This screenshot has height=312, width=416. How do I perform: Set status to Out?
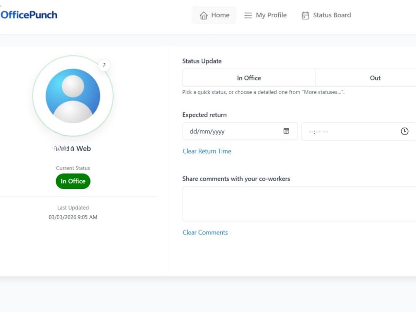pyautogui.click(x=375, y=78)
